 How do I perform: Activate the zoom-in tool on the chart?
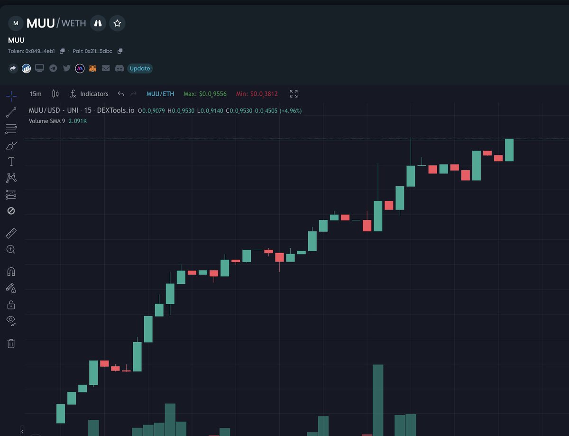coord(11,249)
